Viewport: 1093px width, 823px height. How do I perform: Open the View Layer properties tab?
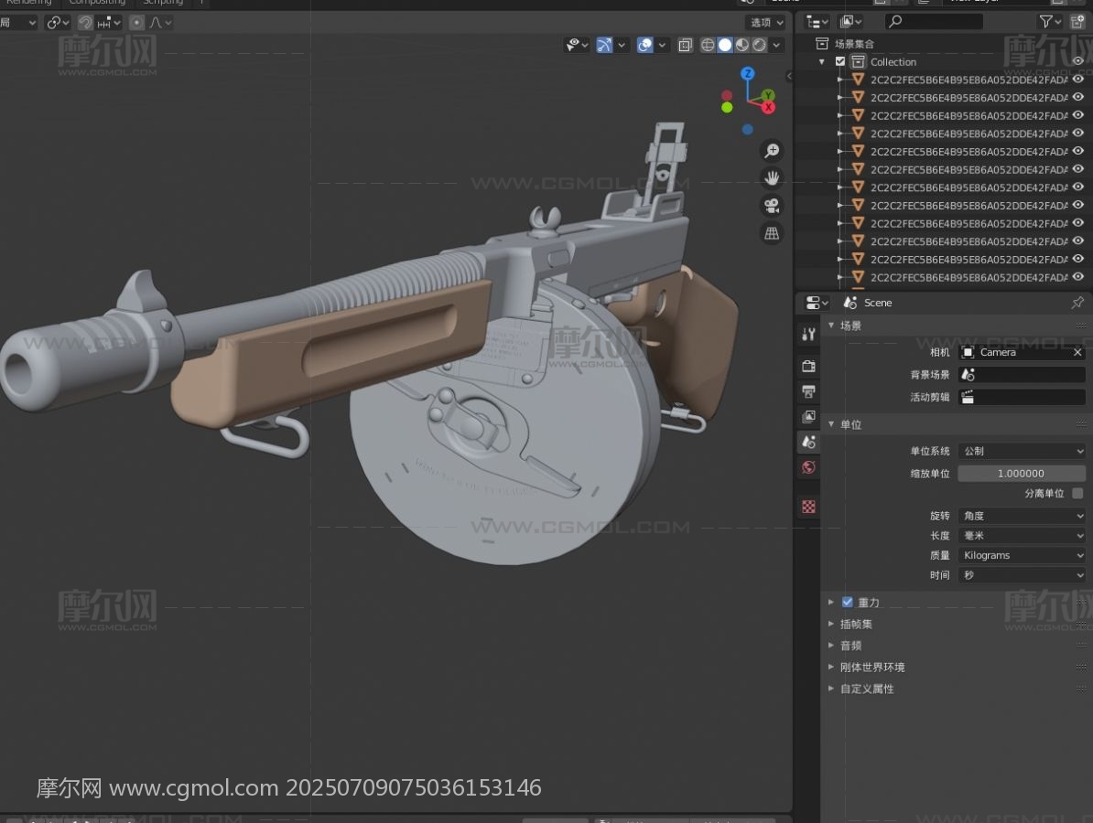coord(808,416)
